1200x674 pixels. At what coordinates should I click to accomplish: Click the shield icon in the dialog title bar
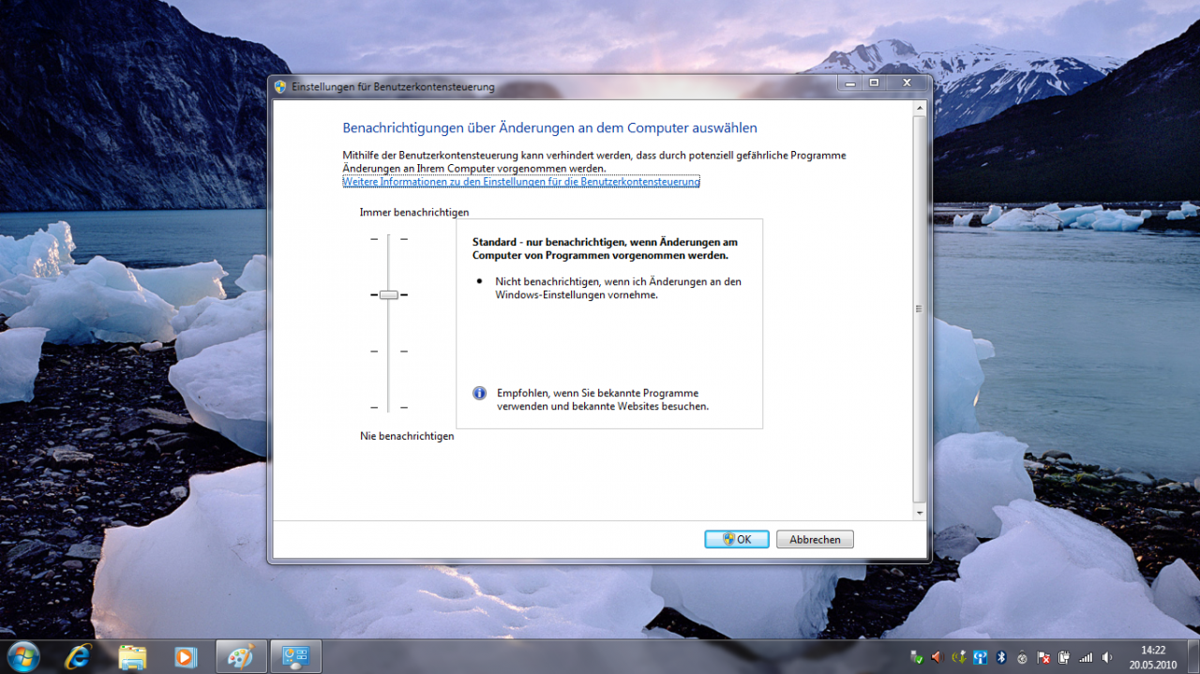pos(280,86)
